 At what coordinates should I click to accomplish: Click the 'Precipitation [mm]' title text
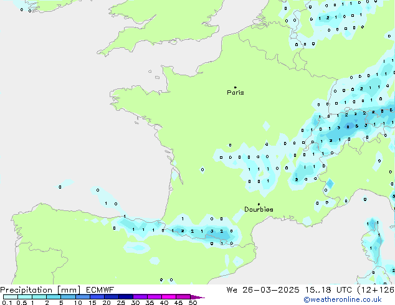pos(40,290)
